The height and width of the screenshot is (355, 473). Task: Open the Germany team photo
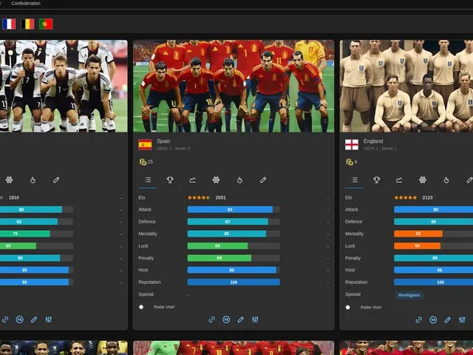[x=64, y=86]
